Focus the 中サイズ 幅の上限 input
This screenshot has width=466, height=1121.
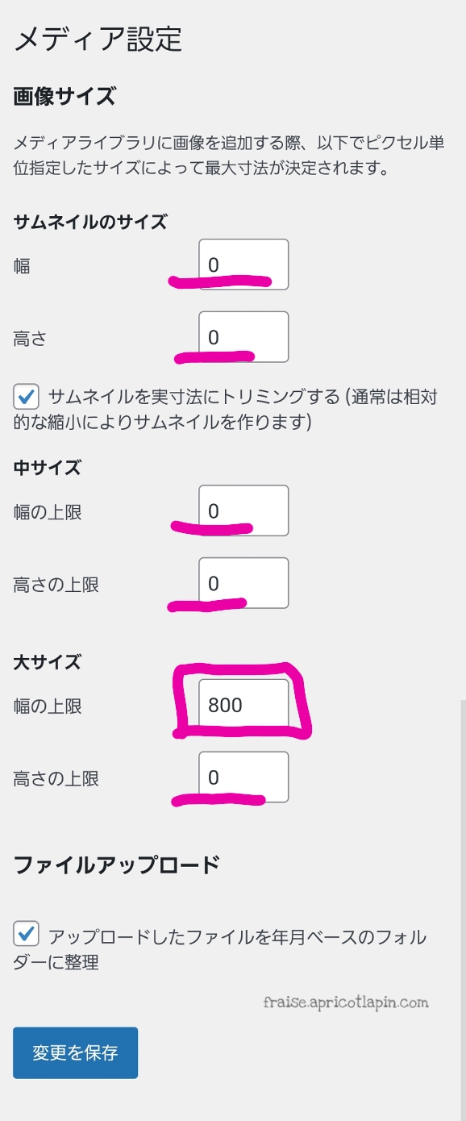click(x=243, y=510)
